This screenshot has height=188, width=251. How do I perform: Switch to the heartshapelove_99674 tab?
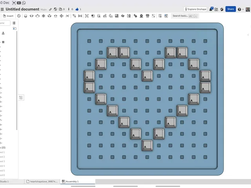pos(42,181)
